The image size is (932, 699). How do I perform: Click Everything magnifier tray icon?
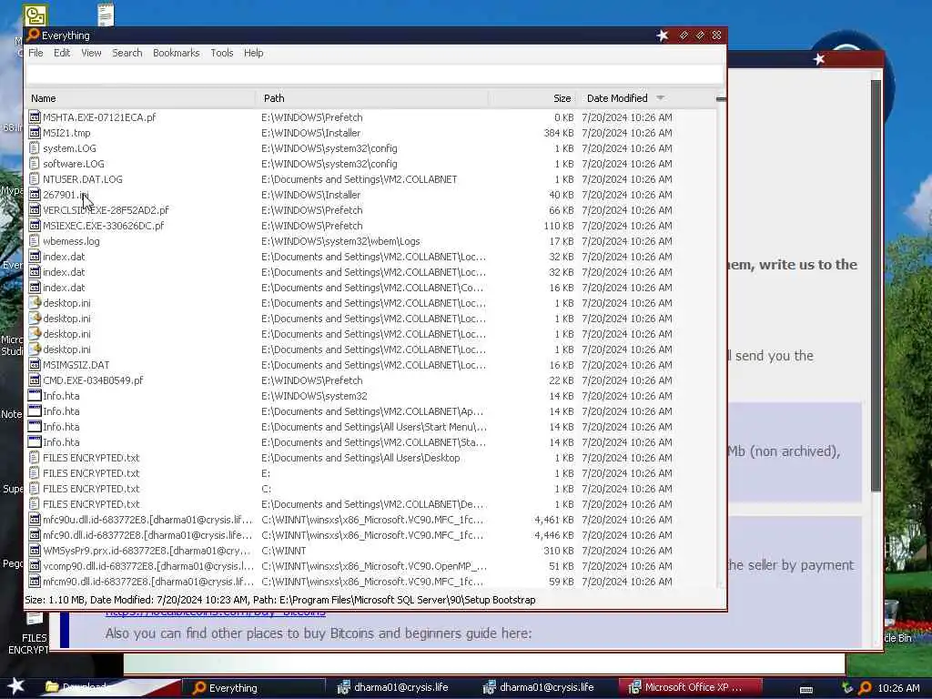click(865, 688)
